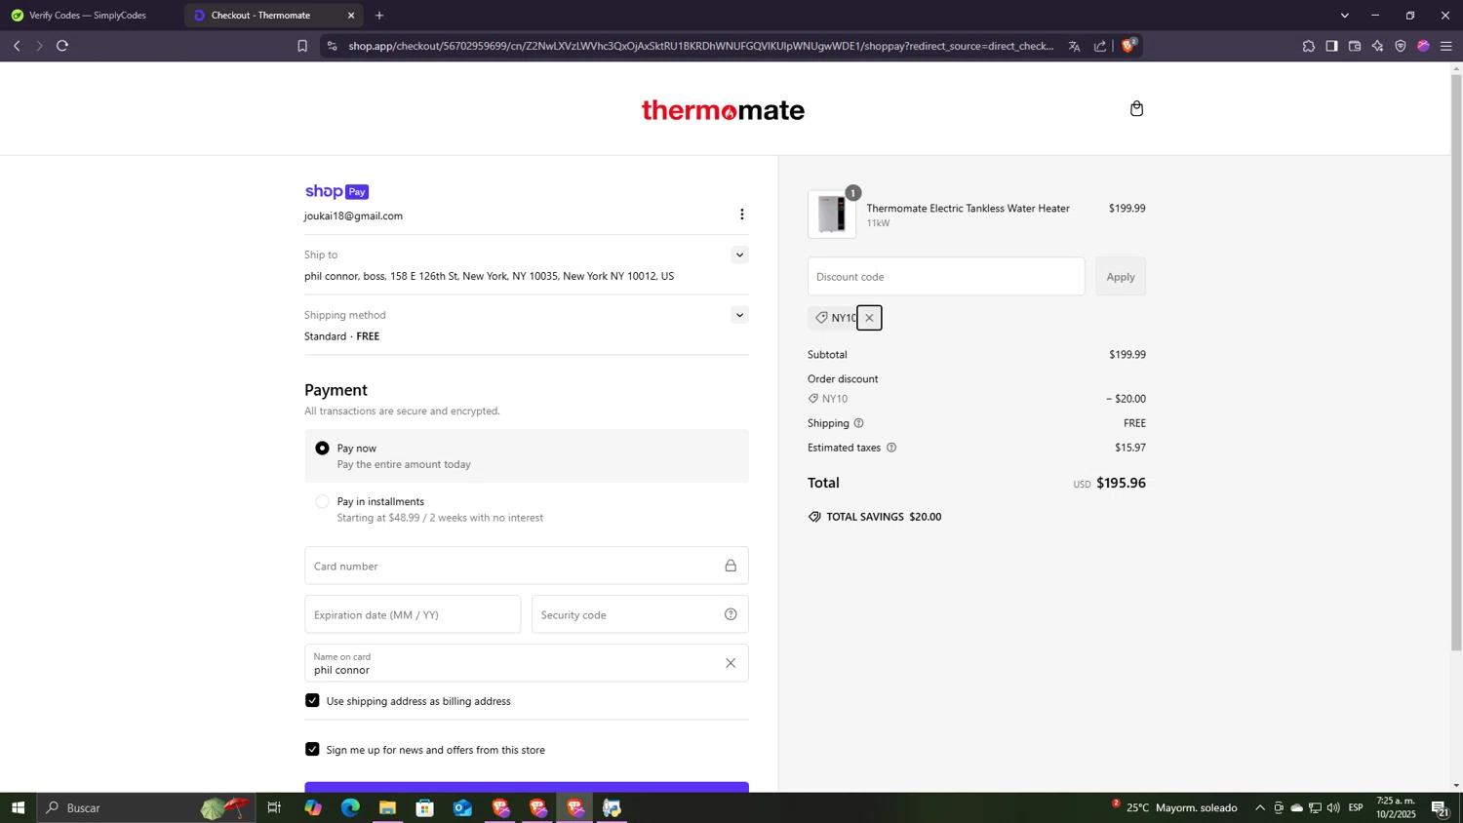
Task: Show hidden system tray icons
Action: click(x=1259, y=807)
